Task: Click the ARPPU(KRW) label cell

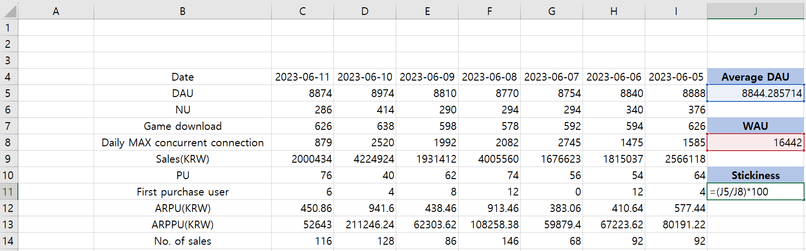Action: point(182,224)
